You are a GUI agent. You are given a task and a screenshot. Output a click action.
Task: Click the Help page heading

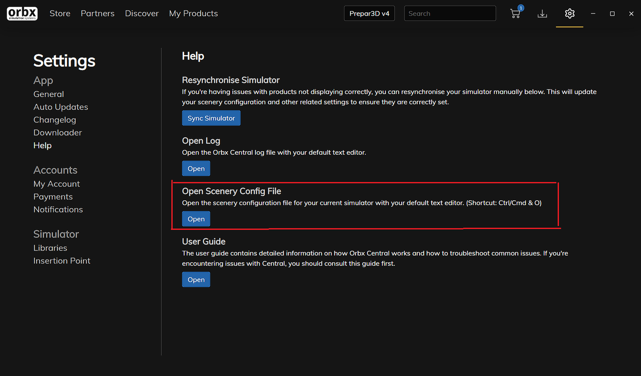click(193, 56)
